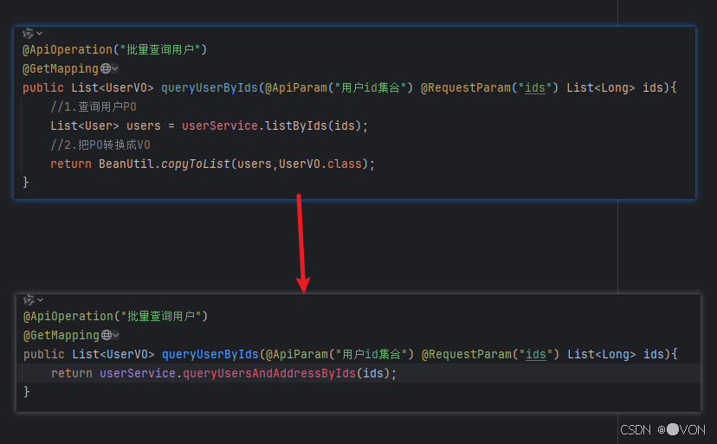Click @ApiParam("用户id集合") in the upper snippet
The width and height of the screenshot is (717, 444).
click(x=339, y=87)
